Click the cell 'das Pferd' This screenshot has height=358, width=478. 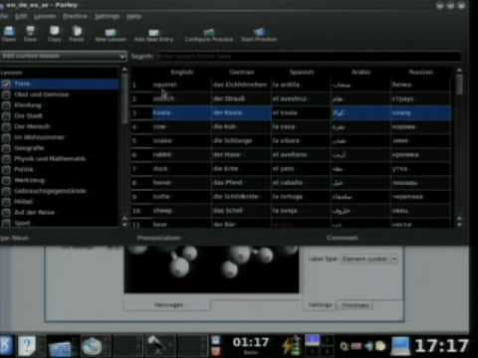pyautogui.click(x=240, y=183)
